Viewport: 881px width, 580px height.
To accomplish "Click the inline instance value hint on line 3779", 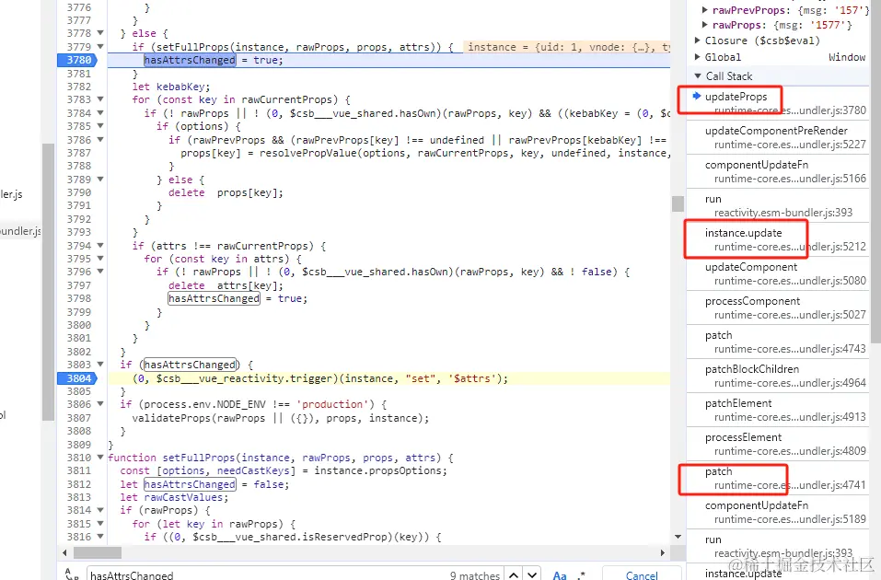I will coord(567,47).
